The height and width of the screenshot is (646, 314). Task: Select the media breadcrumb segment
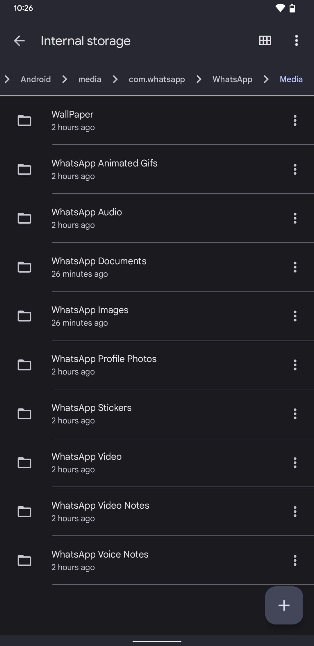(x=90, y=79)
